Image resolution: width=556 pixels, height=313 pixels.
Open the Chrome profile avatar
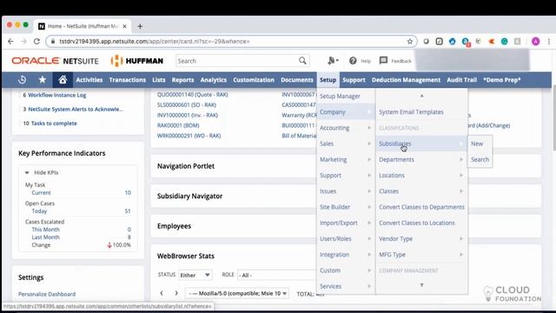click(x=535, y=42)
